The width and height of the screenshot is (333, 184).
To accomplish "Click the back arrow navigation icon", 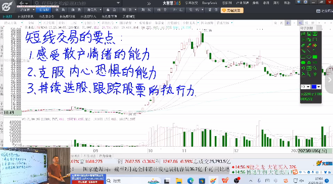I will [x=21, y=3].
